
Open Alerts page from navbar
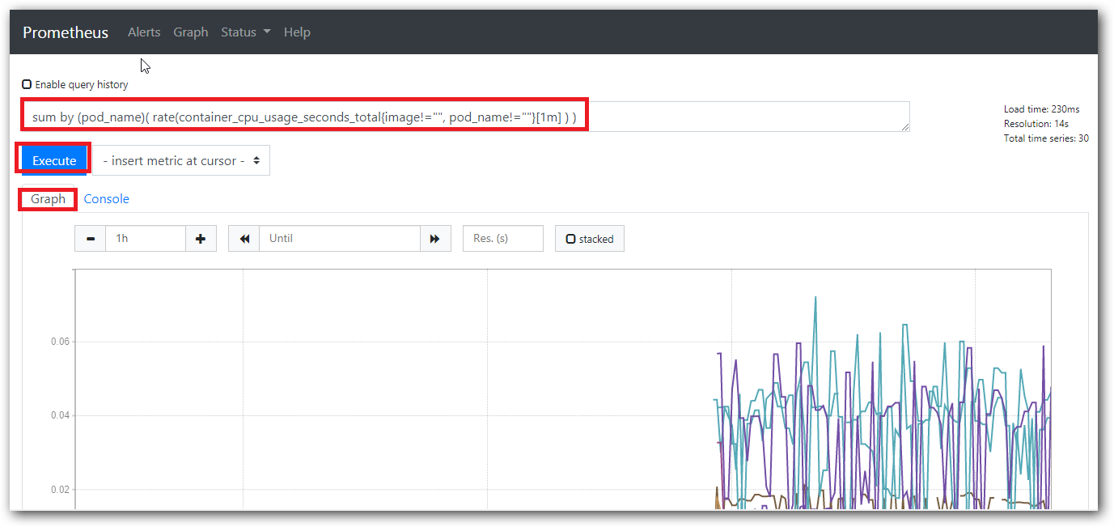(144, 32)
